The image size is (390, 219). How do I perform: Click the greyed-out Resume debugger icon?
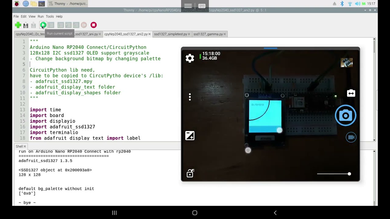(x=84, y=25)
